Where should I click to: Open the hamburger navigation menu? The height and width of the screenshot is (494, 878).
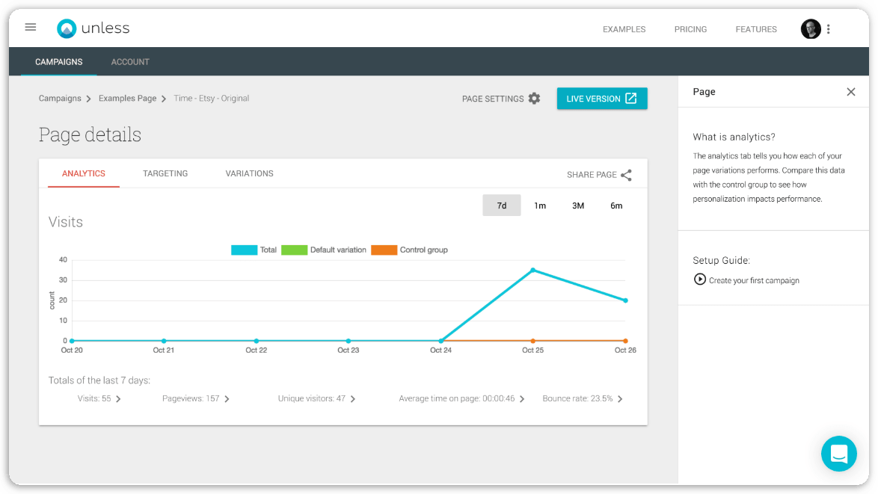click(31, 28)
